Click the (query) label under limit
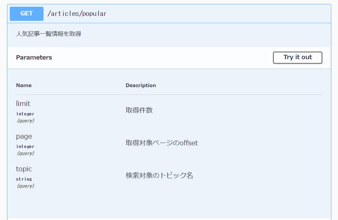 [25, 121]
